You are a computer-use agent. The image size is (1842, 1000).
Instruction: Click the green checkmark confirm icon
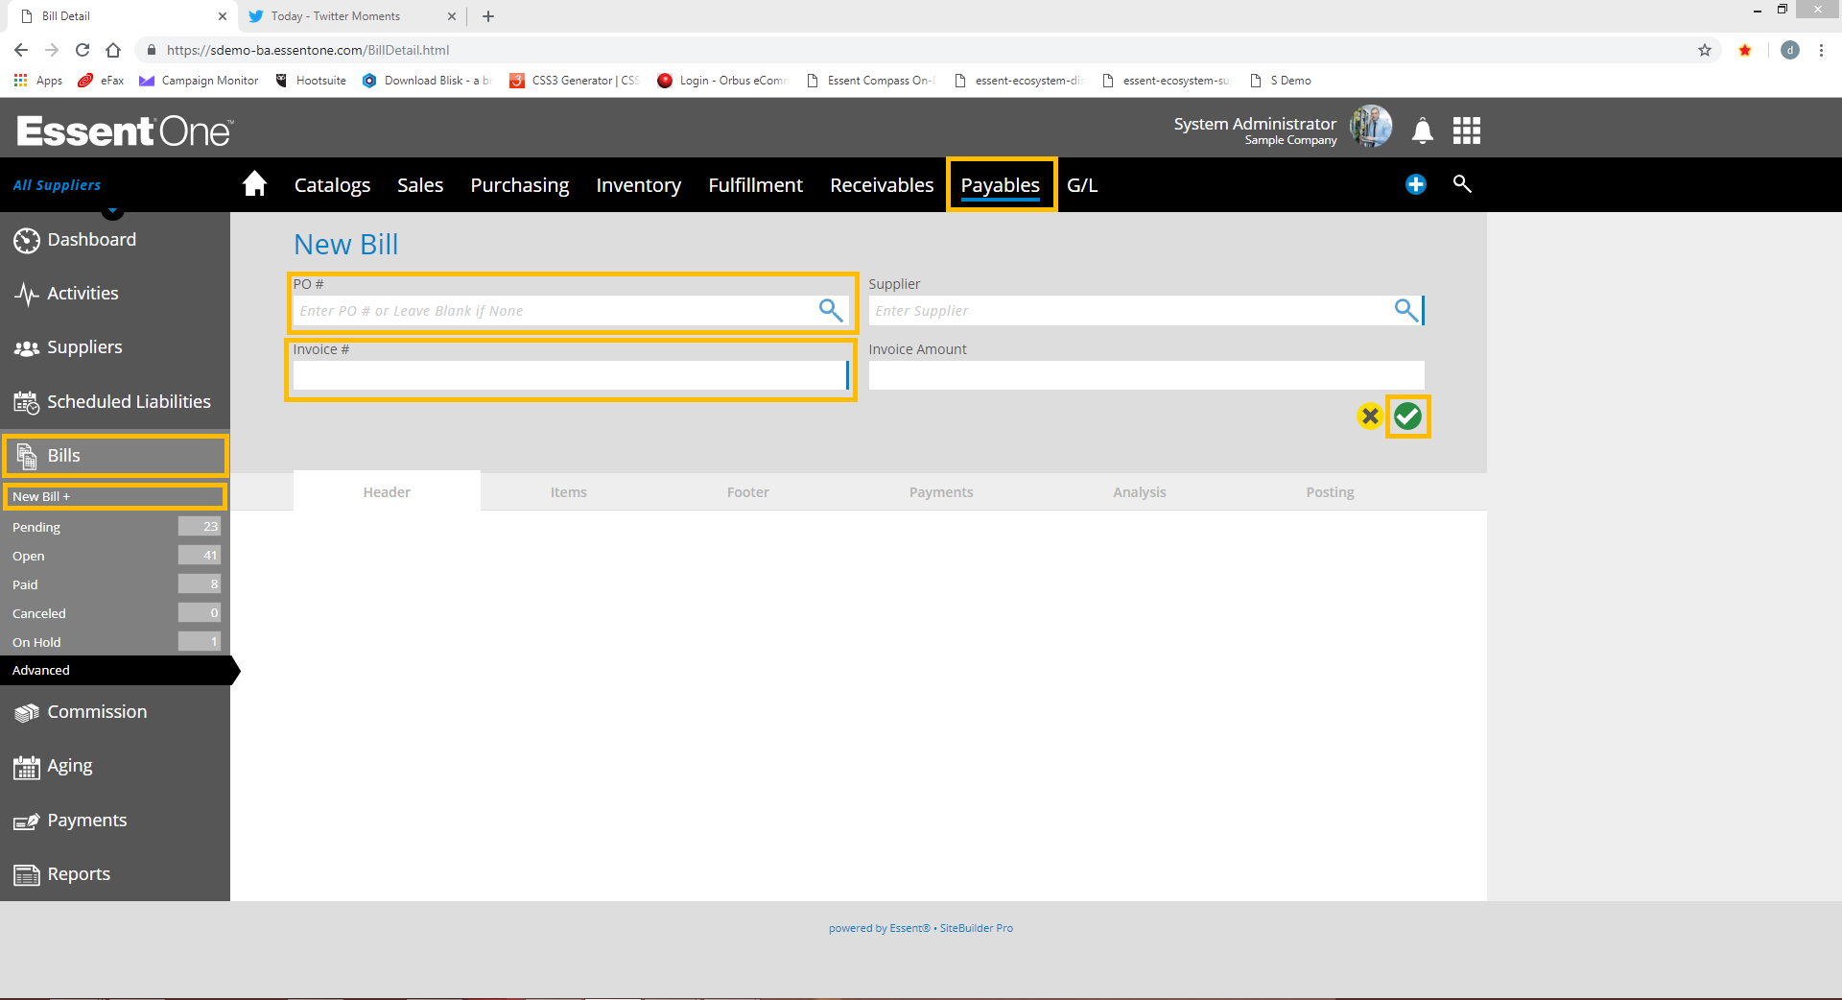coord(1407,417)
